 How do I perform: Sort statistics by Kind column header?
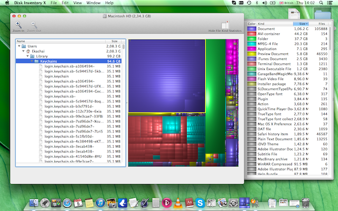tap(275, 24)
